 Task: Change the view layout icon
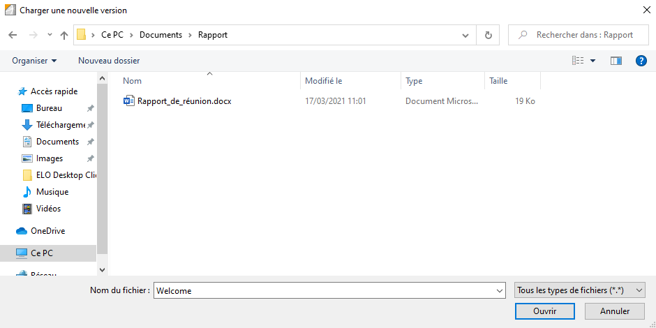pyautogui.click(x=578, y=61)
